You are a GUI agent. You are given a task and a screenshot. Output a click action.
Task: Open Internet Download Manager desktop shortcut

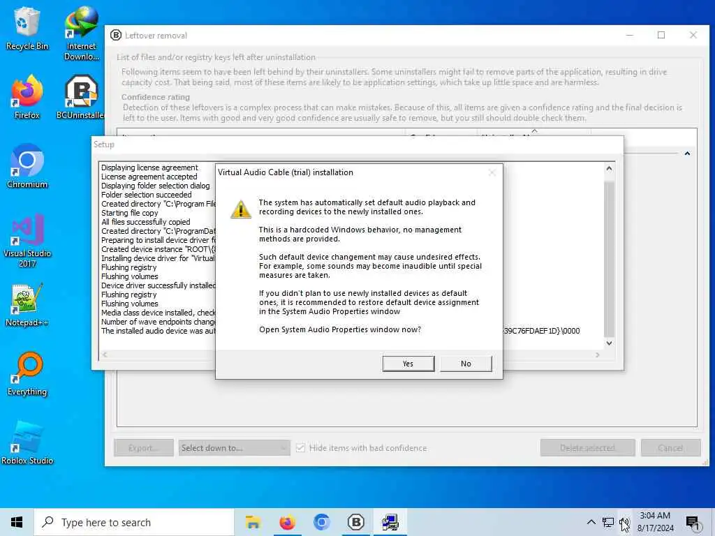81,33
